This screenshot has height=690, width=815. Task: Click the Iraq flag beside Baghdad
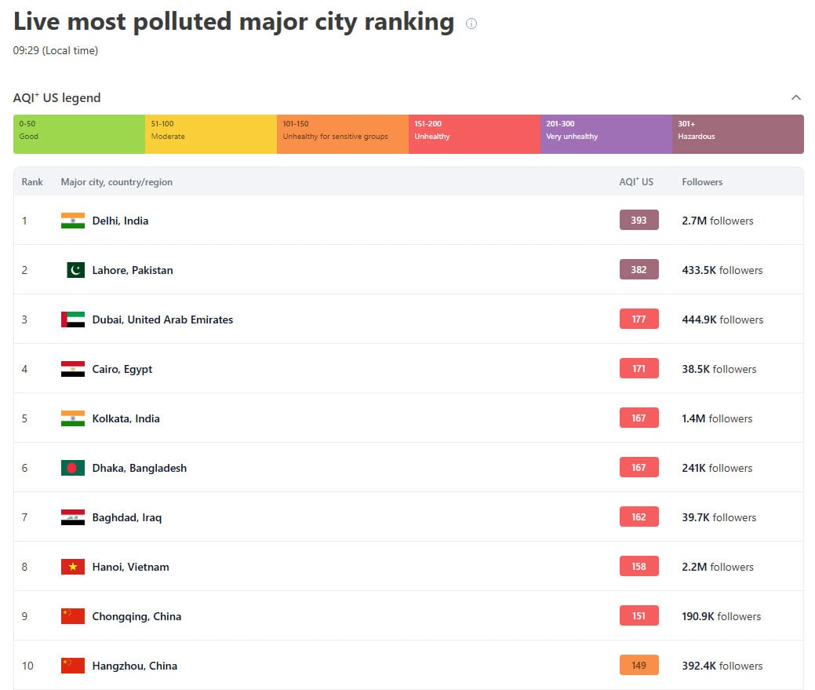coord(73,517)
